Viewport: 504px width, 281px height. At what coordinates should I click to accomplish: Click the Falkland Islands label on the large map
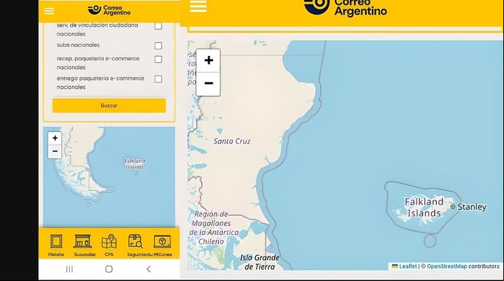click(x=424, y=208)
